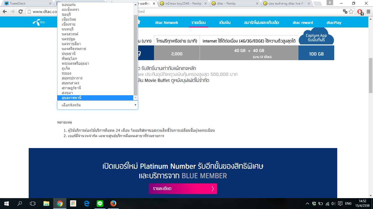Open File Explorer from the taskbar
373x209 pixels.
tap(47, 203)
